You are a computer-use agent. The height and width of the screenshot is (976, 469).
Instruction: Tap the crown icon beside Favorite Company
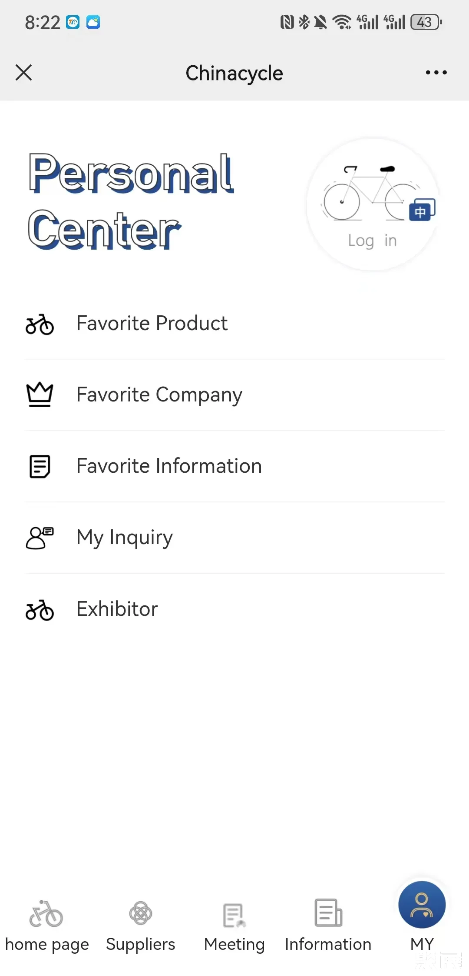[40, 394]
